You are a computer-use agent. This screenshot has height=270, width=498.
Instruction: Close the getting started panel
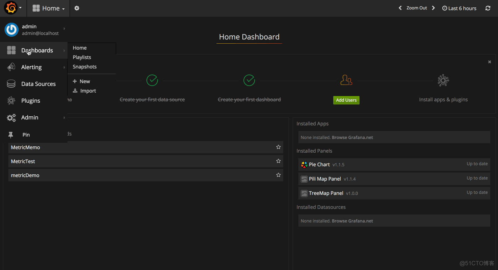(x=490, y=62)
